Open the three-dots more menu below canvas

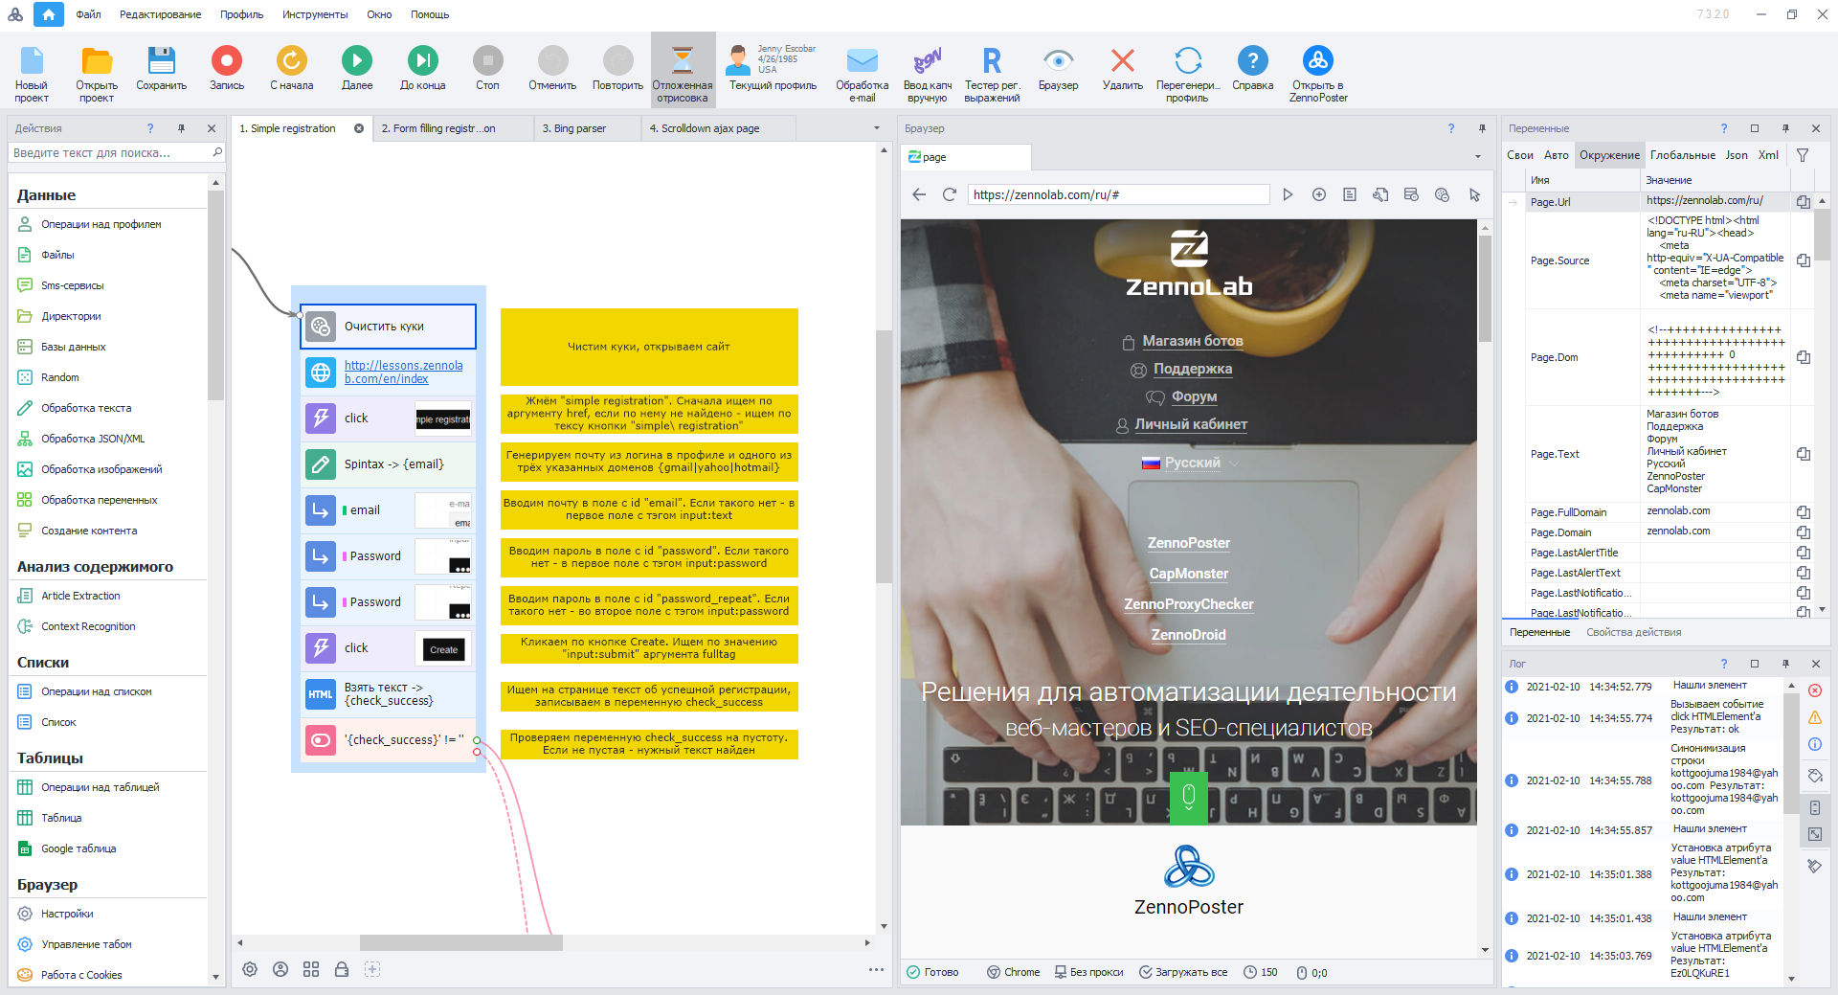876,969
